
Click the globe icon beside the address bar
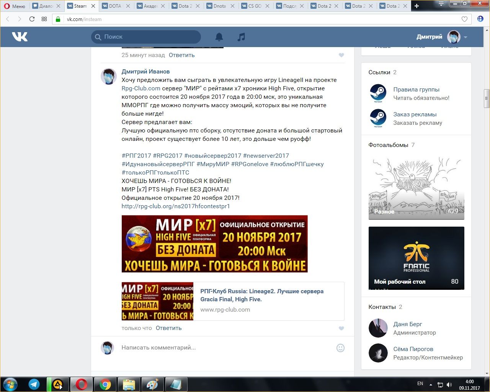tap(480, 19)
